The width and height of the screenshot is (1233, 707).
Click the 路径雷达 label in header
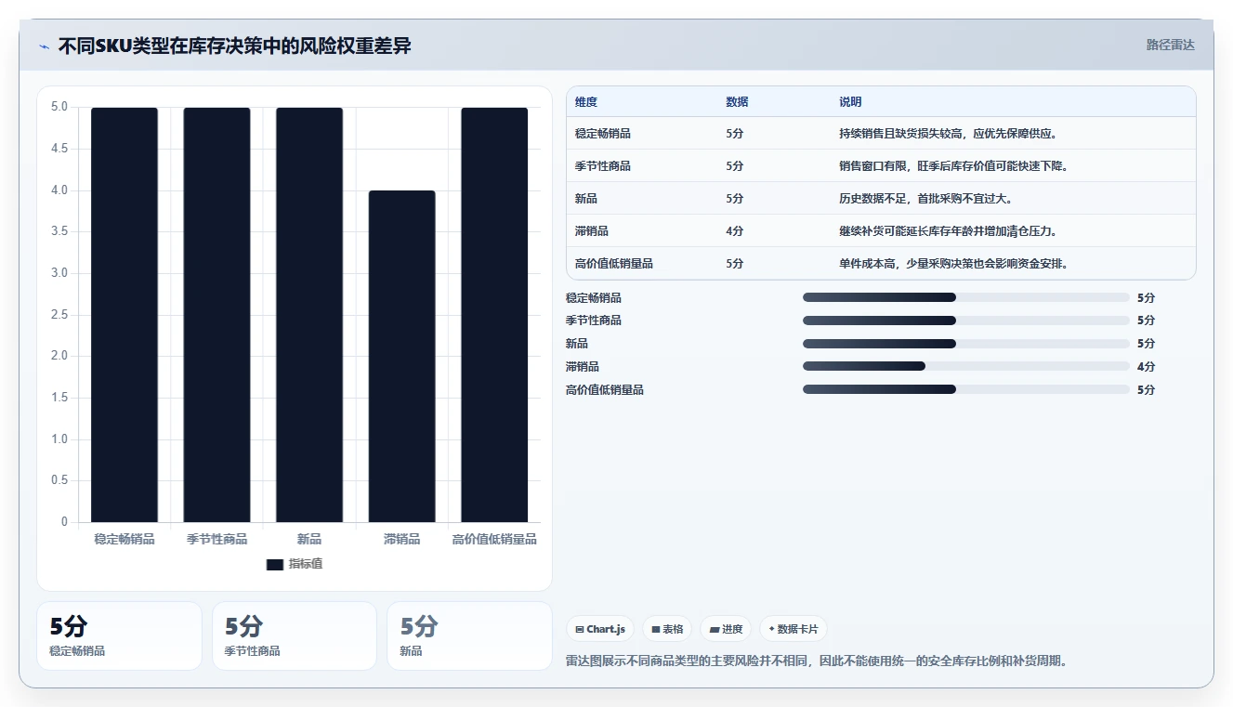click(1171, 45)
